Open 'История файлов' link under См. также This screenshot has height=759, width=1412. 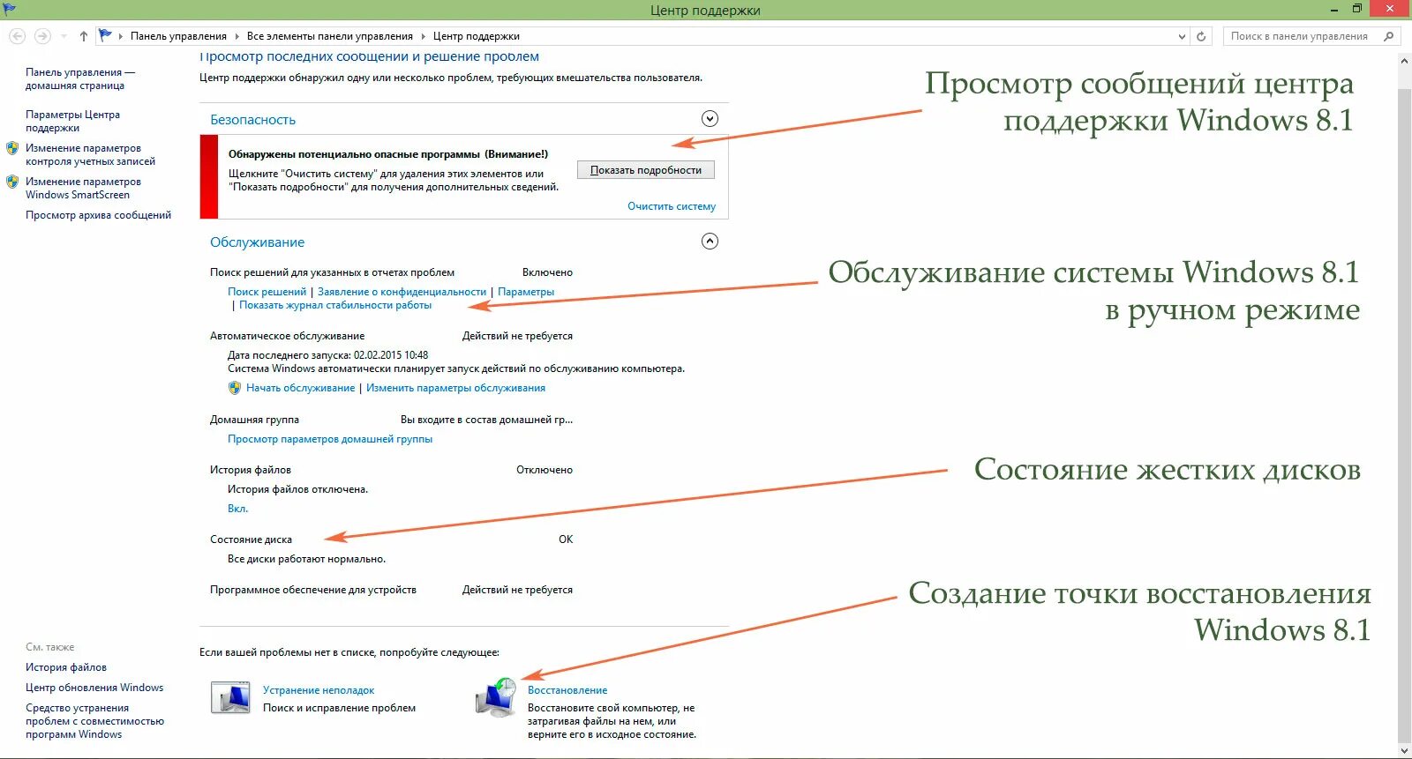tap(66, 667)
